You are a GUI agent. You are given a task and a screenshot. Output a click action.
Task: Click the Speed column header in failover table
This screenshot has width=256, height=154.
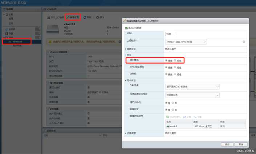[206, 122]
